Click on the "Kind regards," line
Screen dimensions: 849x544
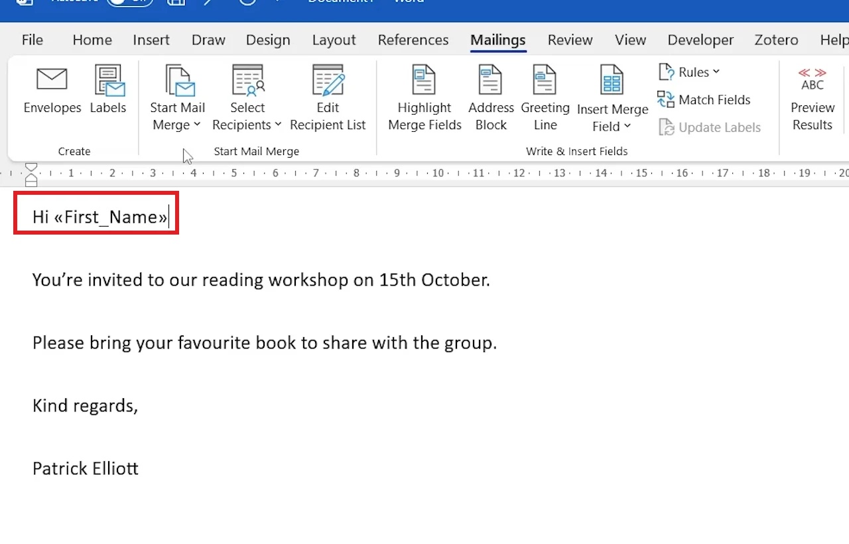point(85,406)
